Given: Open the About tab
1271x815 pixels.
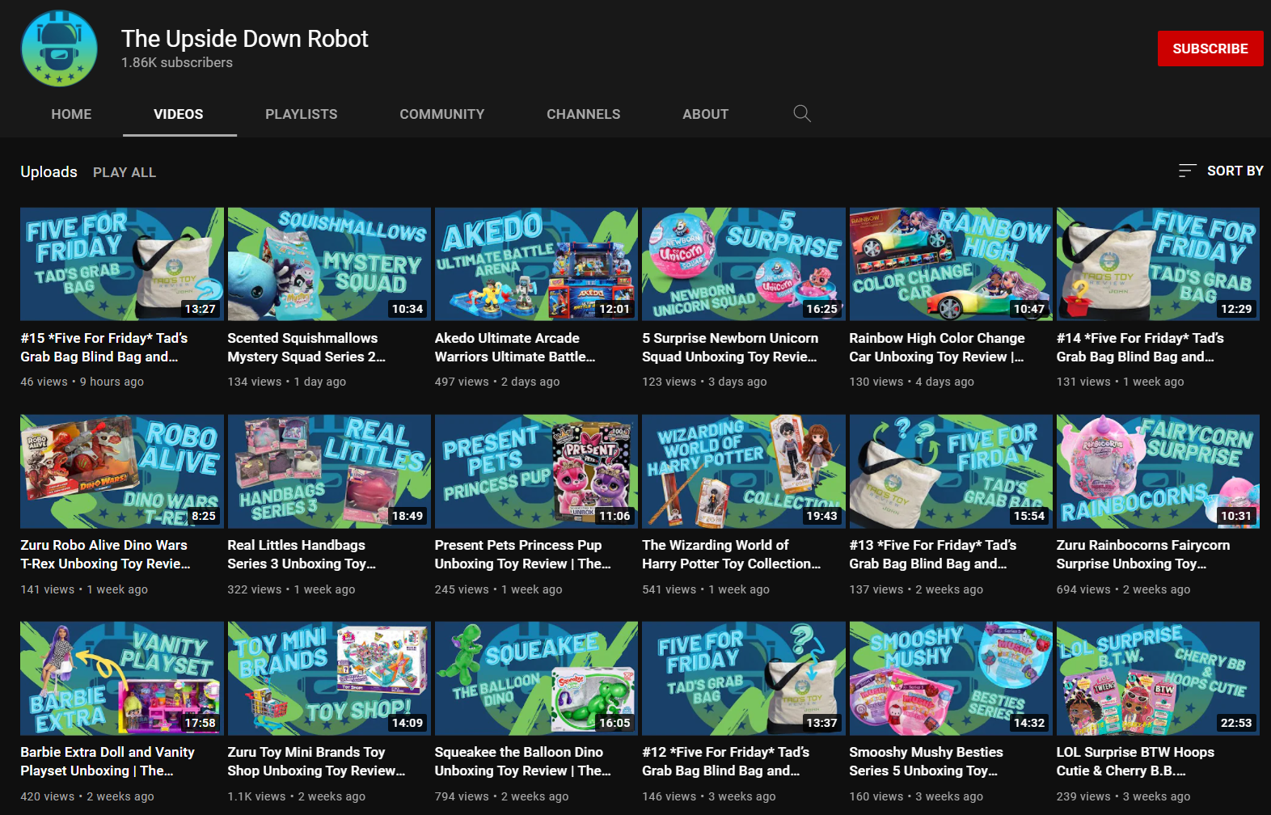Looking at the screenshot, I should click(x=706, y=114).
